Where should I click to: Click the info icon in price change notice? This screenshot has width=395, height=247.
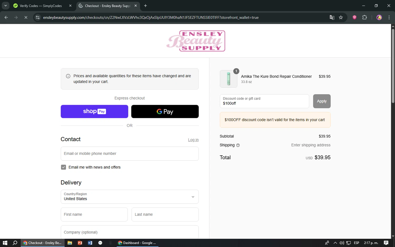tap(68, 76)
